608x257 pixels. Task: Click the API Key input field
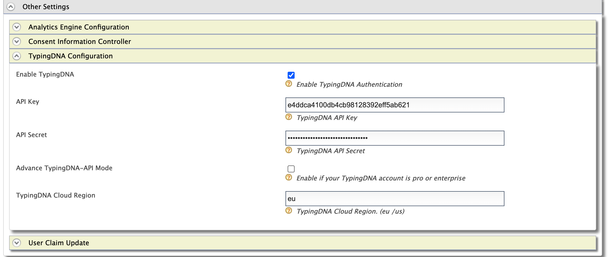(x=395, y=105)
